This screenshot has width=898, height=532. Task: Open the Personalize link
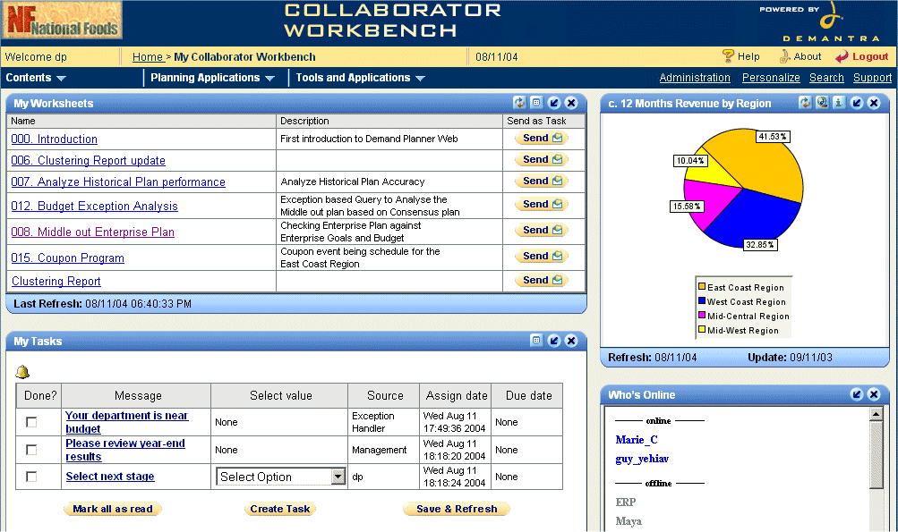[771, 78]
